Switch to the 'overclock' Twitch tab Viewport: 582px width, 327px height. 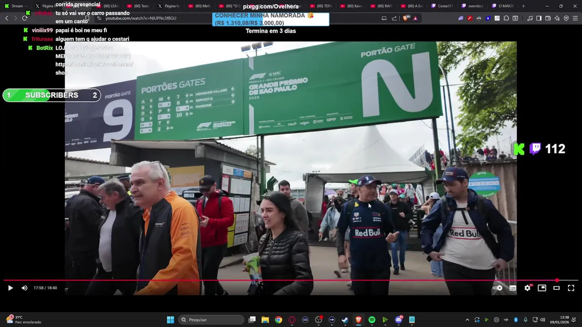tap(473, 6)
